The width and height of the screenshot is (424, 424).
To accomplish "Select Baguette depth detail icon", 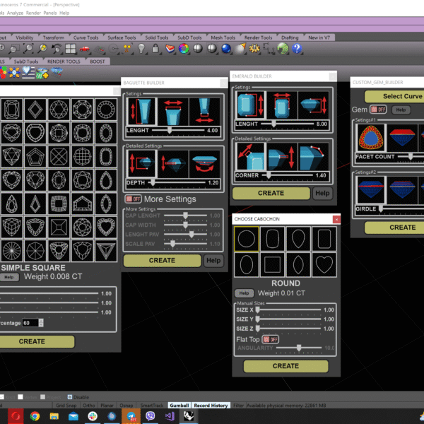I will point(142,164).
